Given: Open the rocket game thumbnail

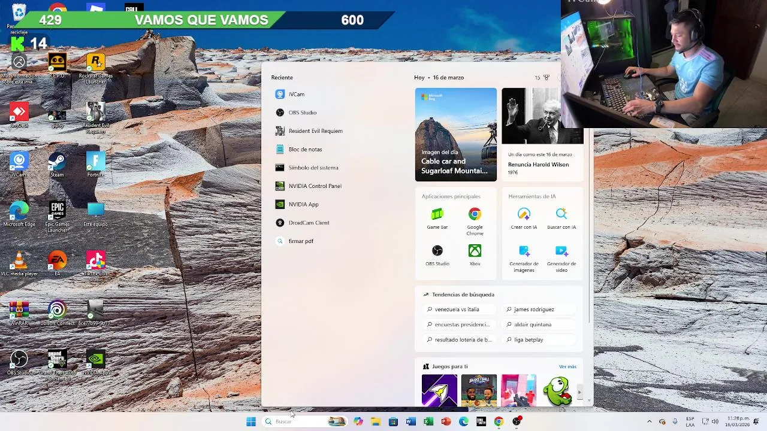Looking at the screenshot, I should pos(439,390).
